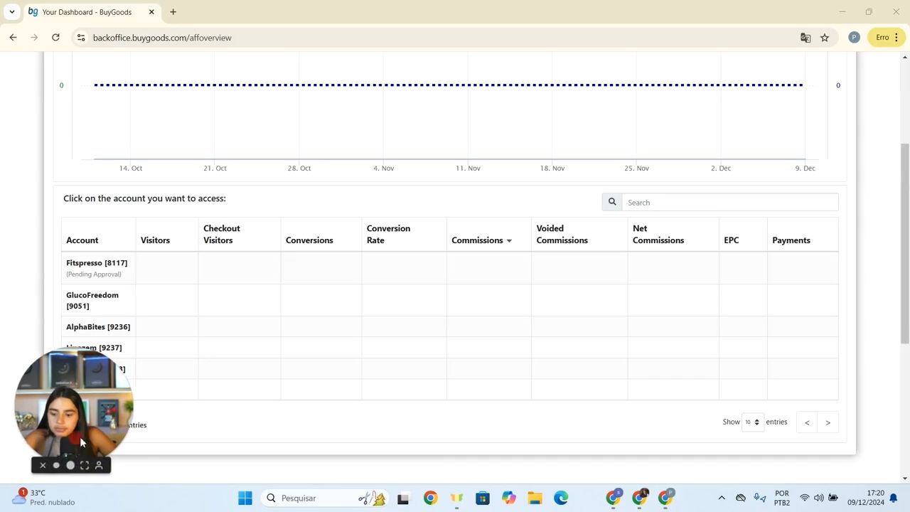The width and height of the screenshot is (910, 512).
Task: Open the AlphaBites [9236] account
Action: [98, 326]
